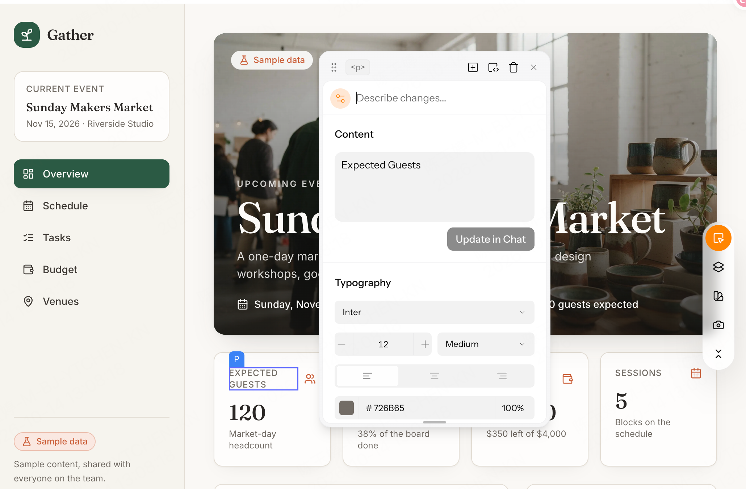Select the highlighted EXPECTED GUESTS label
The width and height of the screenshot is (746, 489).
point(263,379)
